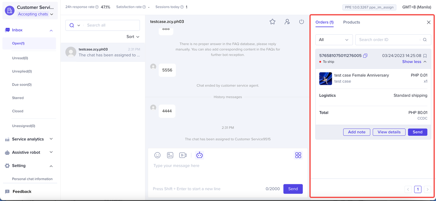The image size is (436, 201).
Task: Open the Sort dropdown in chat list
Action: pyautogui.click(x=133, y=37)
